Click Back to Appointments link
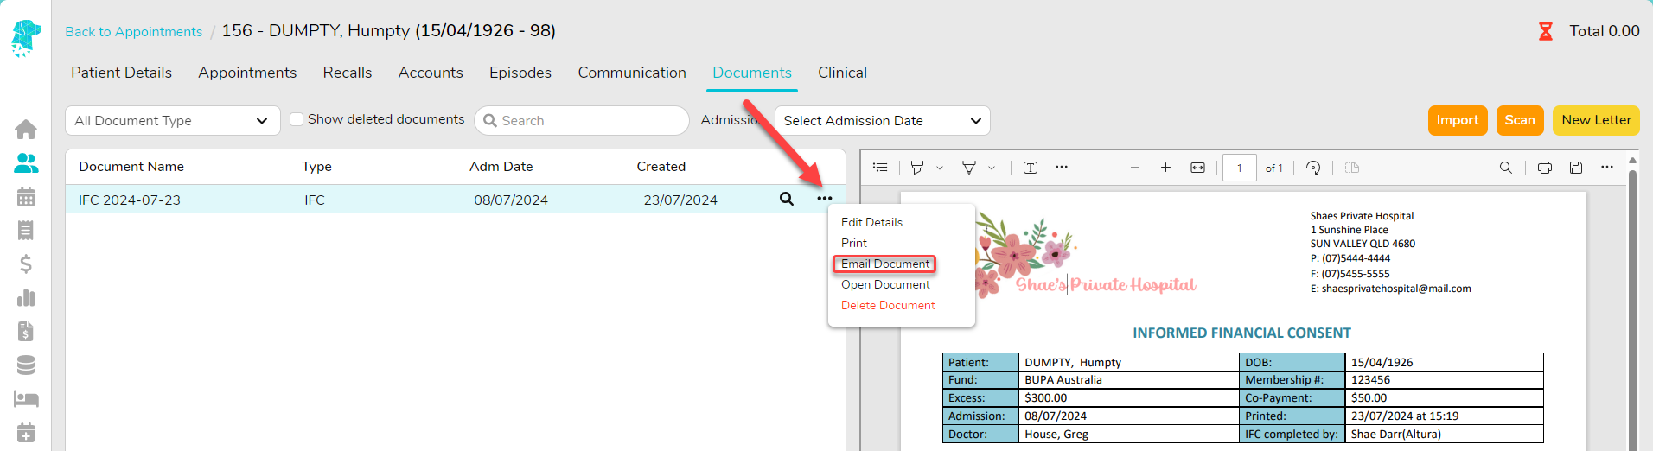 click(x=134, y=32)
